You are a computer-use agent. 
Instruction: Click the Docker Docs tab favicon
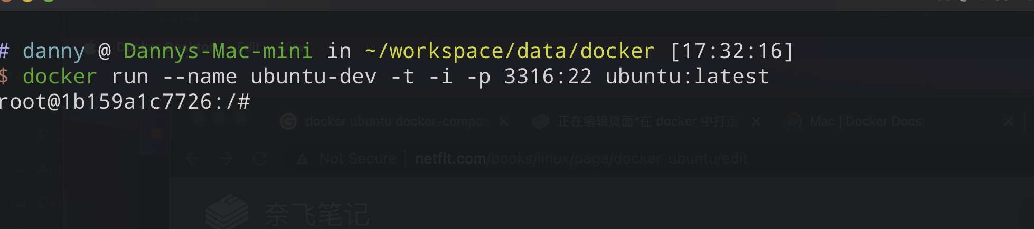click(x=794, y=122)
